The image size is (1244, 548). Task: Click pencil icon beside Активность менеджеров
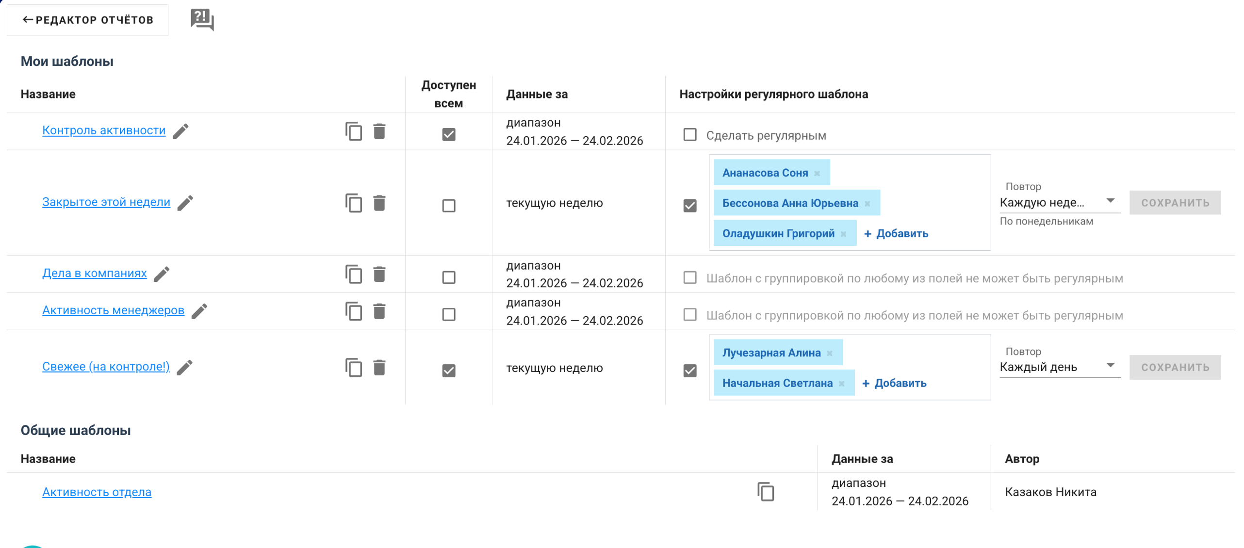point(199,311)
